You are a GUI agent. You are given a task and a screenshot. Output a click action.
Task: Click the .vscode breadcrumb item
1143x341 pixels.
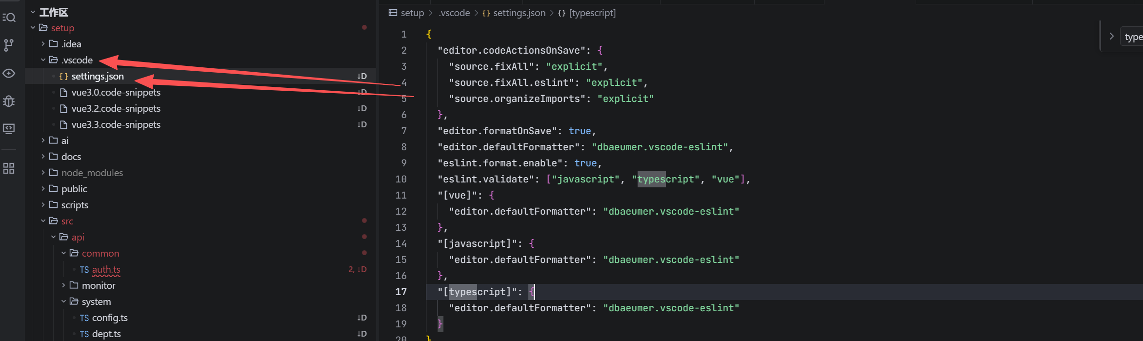point(454,13)
